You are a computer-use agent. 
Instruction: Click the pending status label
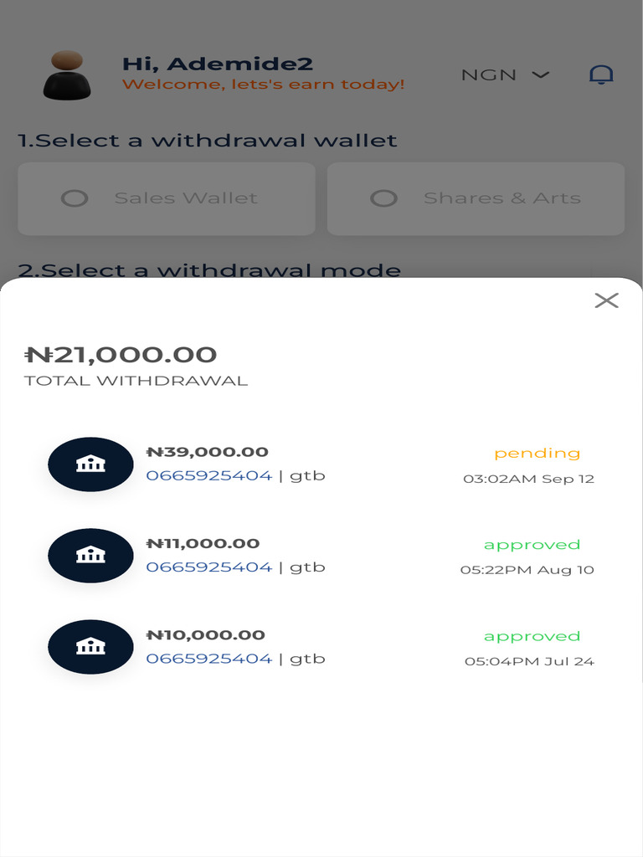pos(537,453)
